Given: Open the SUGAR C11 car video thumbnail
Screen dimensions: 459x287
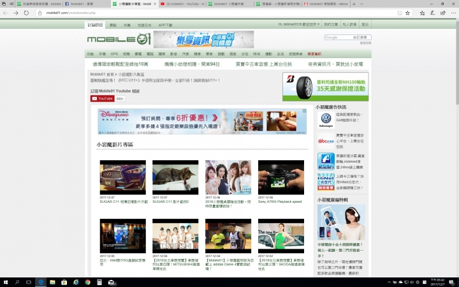Looking at the screenshot, I should pyautogui.click(x=122, y=177).
